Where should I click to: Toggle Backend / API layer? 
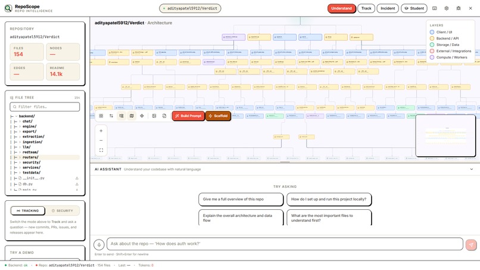click(x=444, y=38)
